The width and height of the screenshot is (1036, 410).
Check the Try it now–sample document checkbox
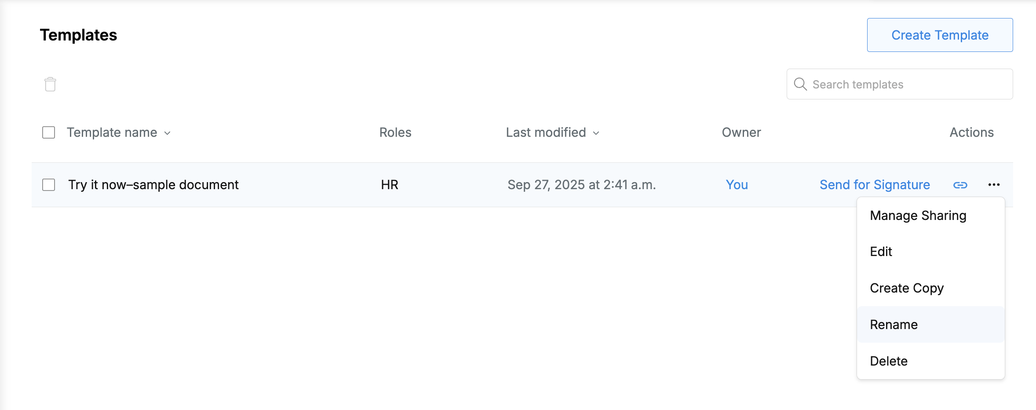(x=48, y=185)
